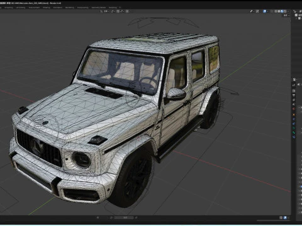Screen dimensions: 302x226
Task: Open the red World properties tab
Action: tap(294, 109)
